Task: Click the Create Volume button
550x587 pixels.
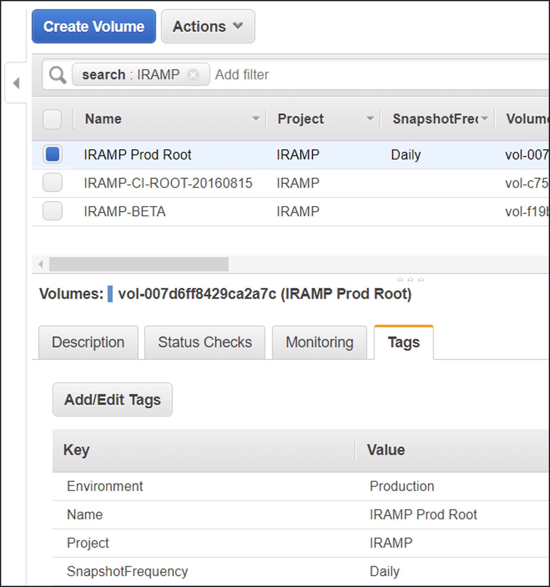Action: coord(94,27)
